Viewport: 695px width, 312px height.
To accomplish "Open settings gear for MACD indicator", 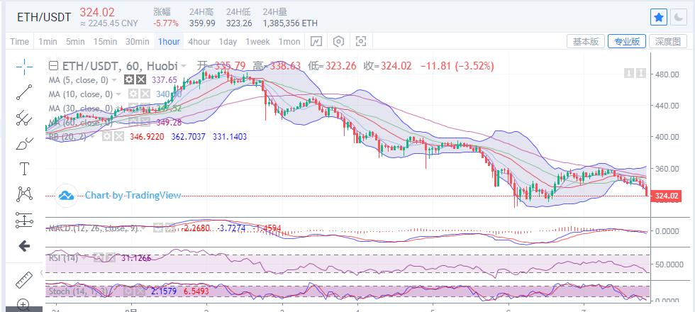I will tap(158, 228).
